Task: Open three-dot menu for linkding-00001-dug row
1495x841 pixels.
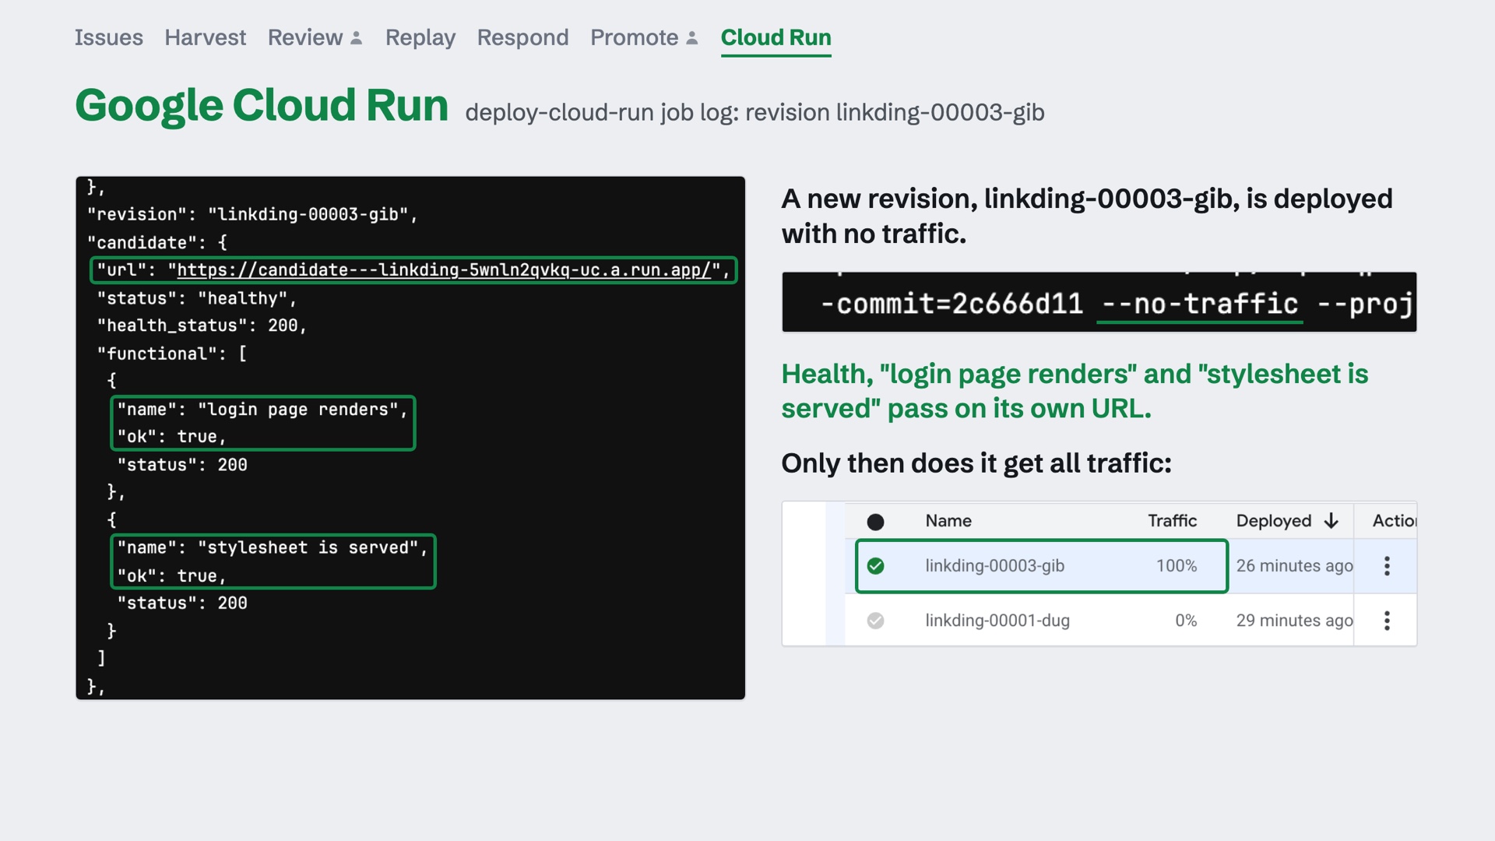Action: 1387,621
